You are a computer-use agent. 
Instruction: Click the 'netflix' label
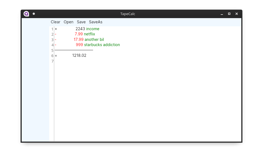89,34
